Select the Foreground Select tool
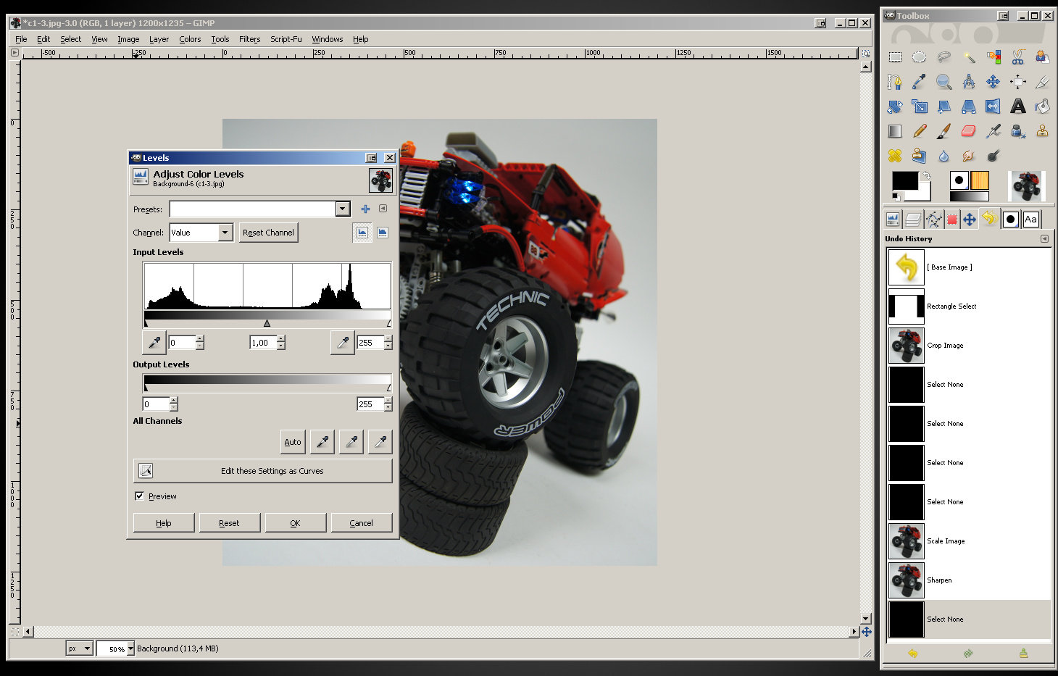 (x=1042, y=57)
